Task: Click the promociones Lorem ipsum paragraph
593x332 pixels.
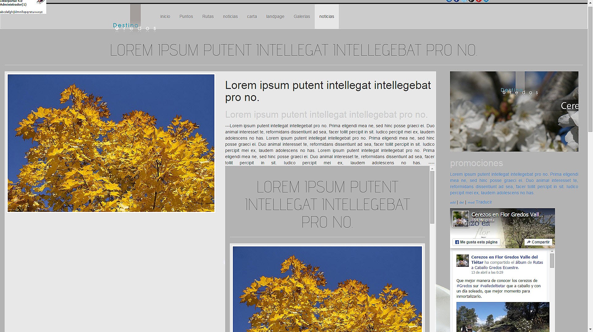Action: pos(514,183)
